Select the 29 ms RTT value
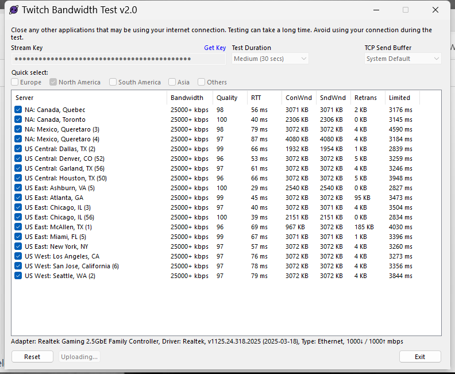This screenshot has height=374, width=455. [259, 188]
